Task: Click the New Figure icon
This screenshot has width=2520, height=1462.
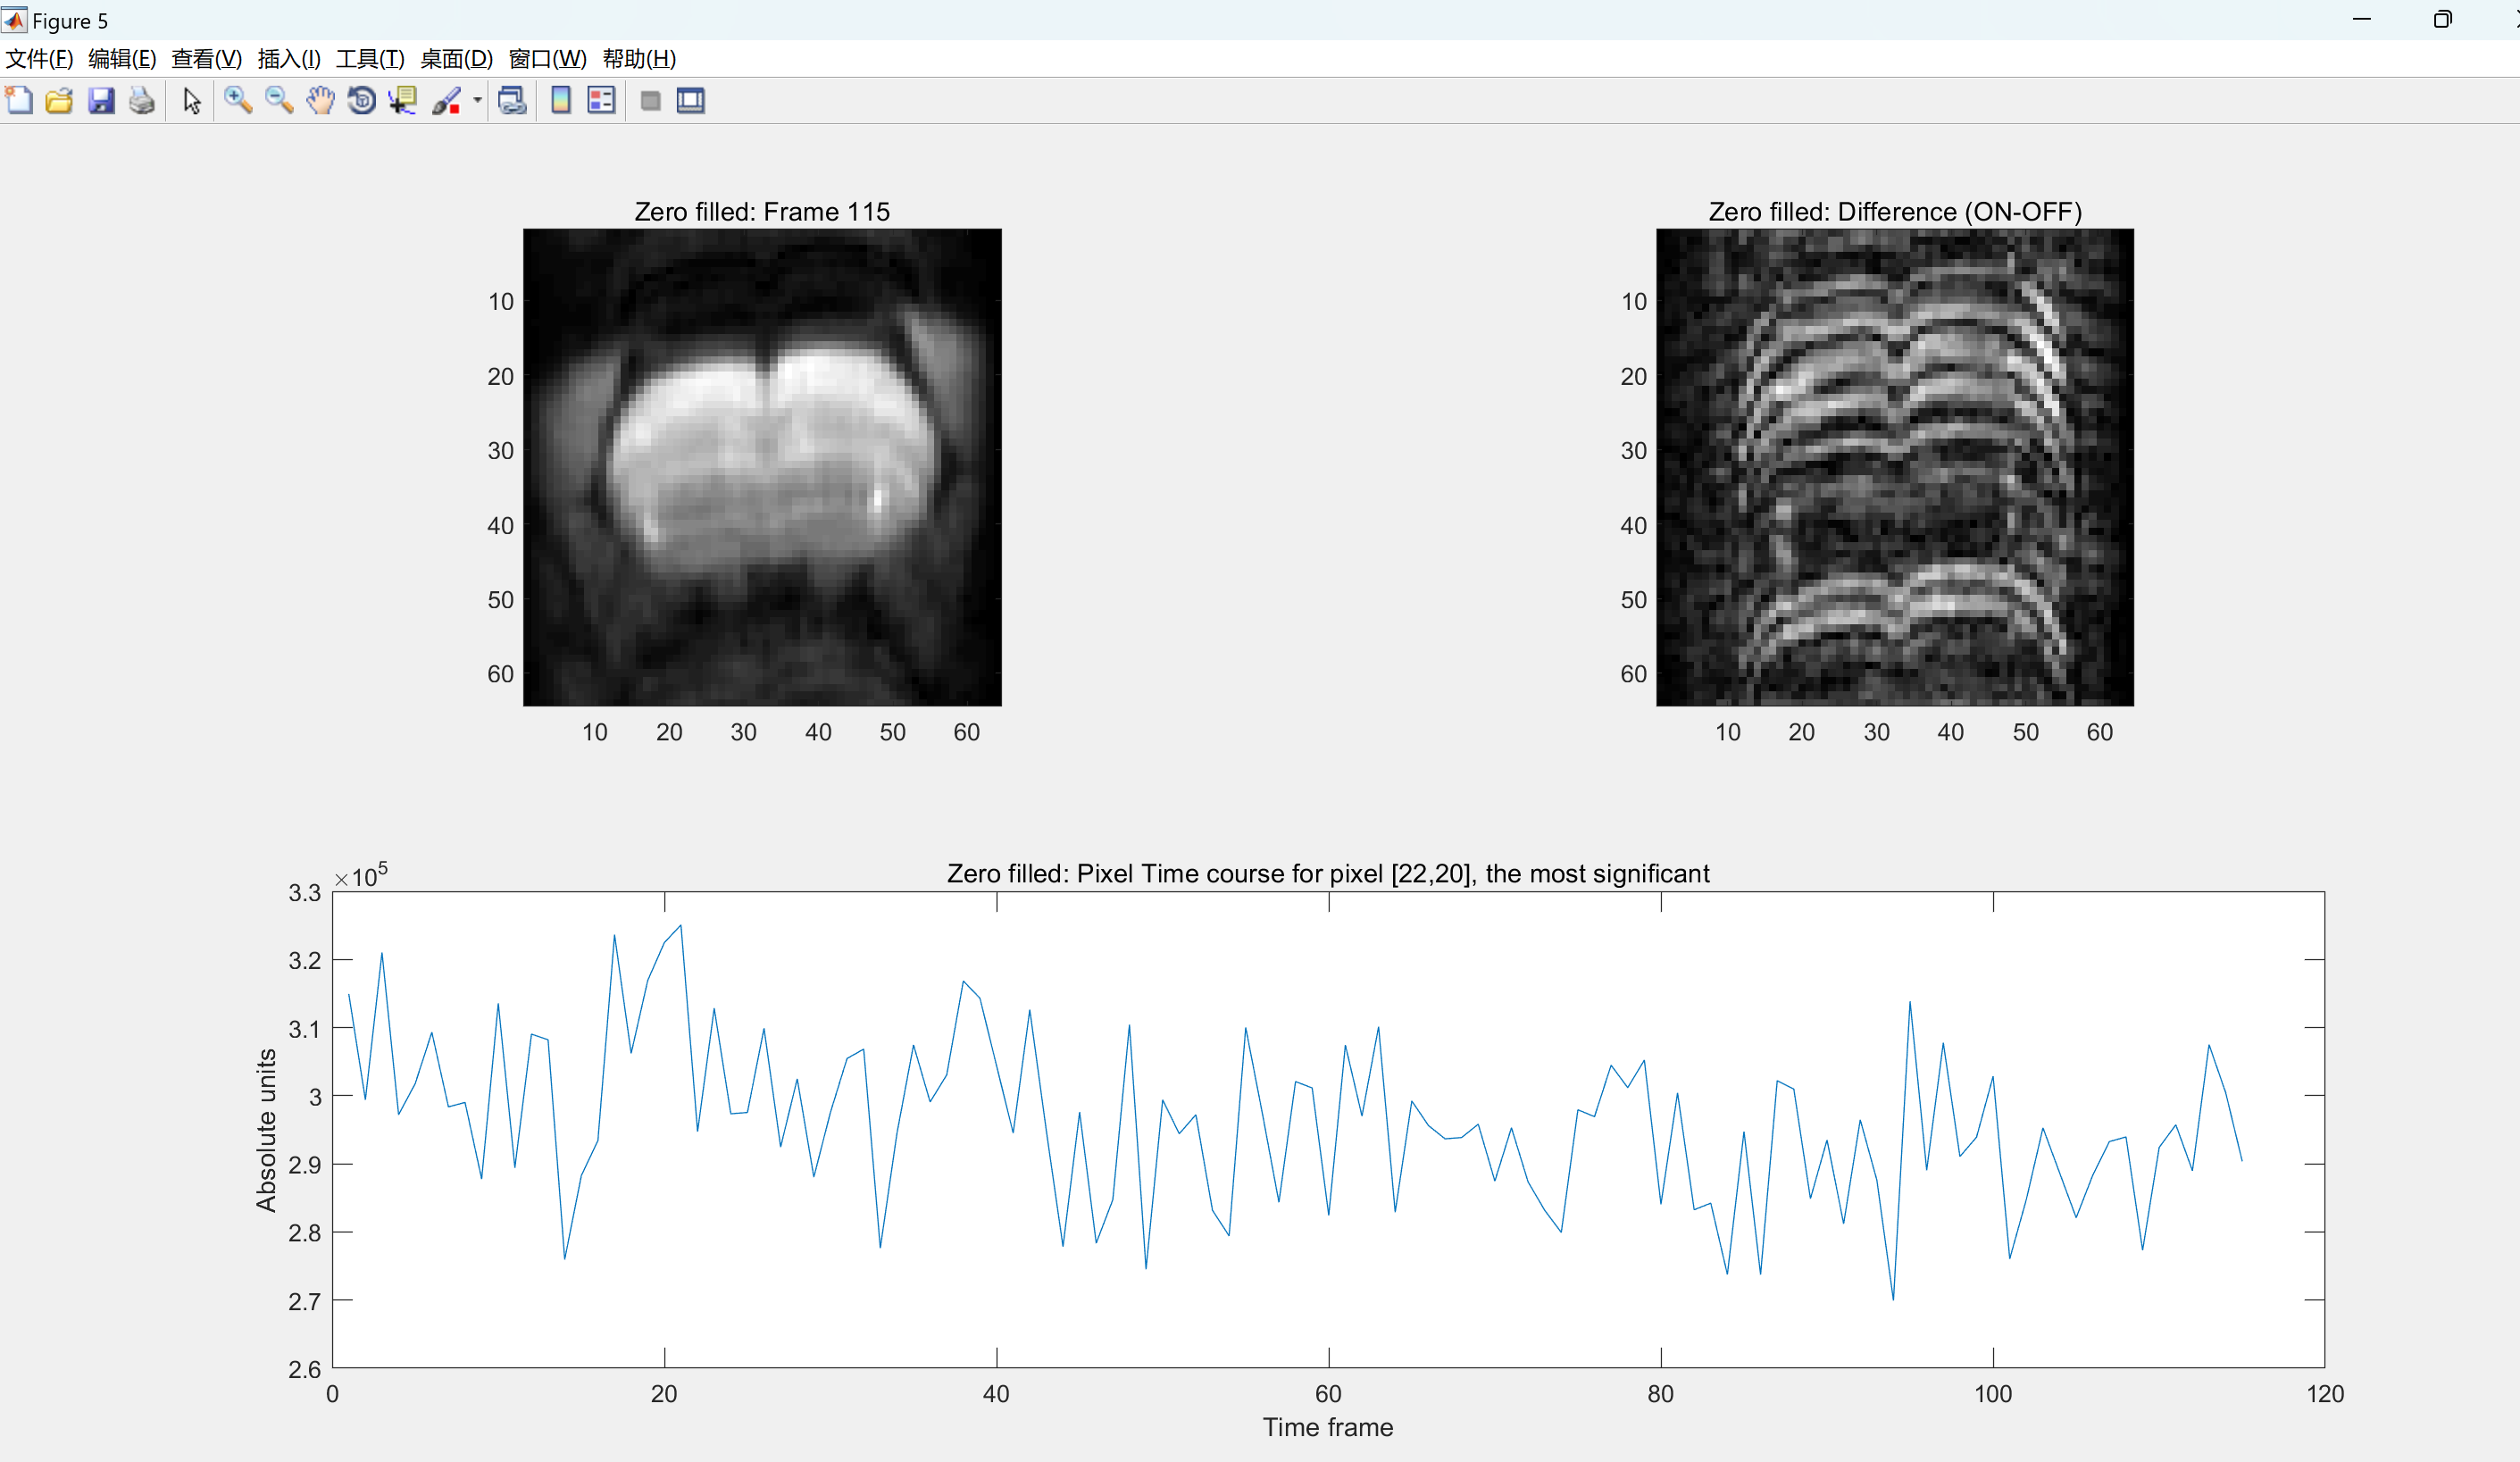Action: point(19,100)
